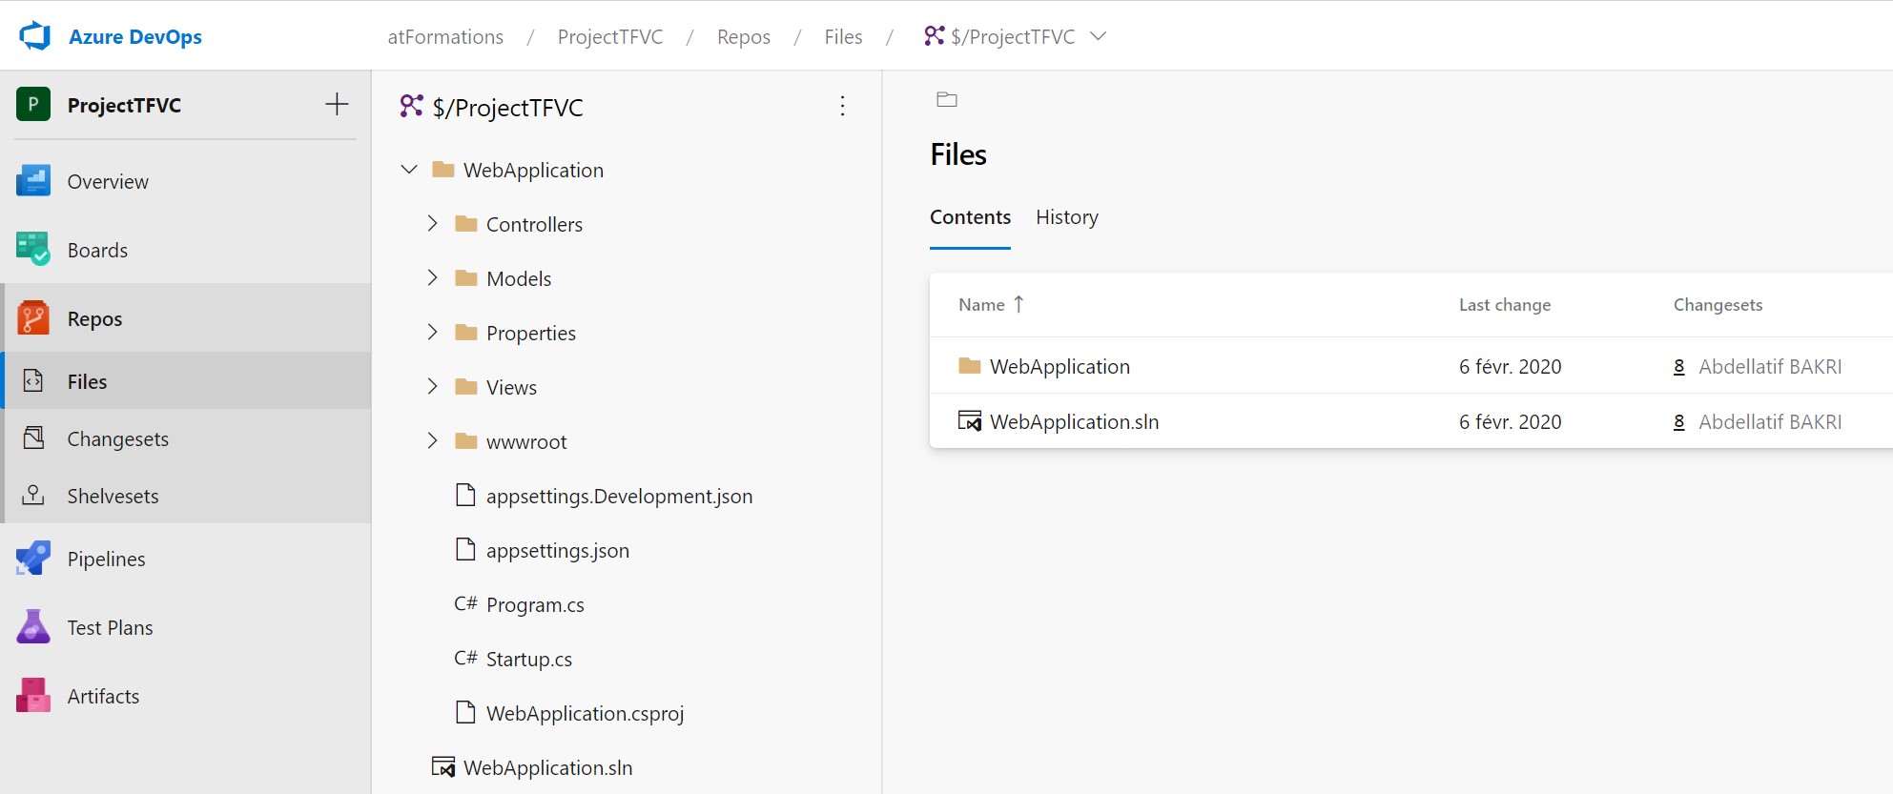Click the Changesets icon in sidebar
The height and width of the screenshot is (794, 1893).
pyautogui.click(x=33, y=438)
